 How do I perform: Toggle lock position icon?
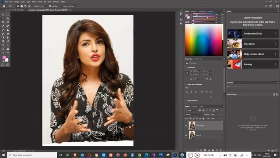[197, 118]
